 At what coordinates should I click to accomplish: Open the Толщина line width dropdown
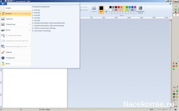pos(94,10)
